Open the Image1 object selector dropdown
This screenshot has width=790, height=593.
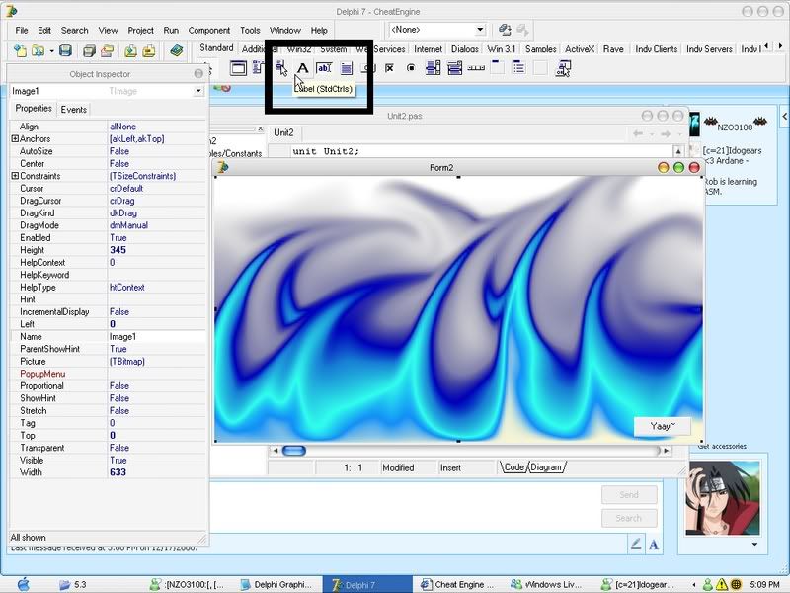198,91
